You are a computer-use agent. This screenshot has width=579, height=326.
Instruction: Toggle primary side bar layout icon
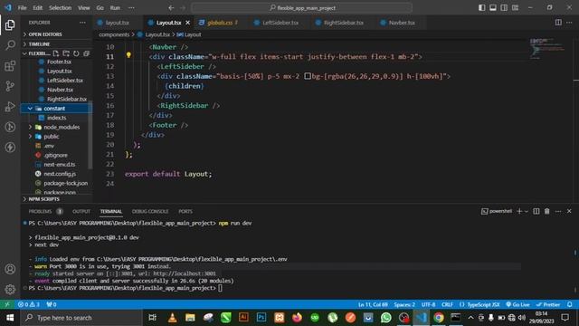(482, 8)
